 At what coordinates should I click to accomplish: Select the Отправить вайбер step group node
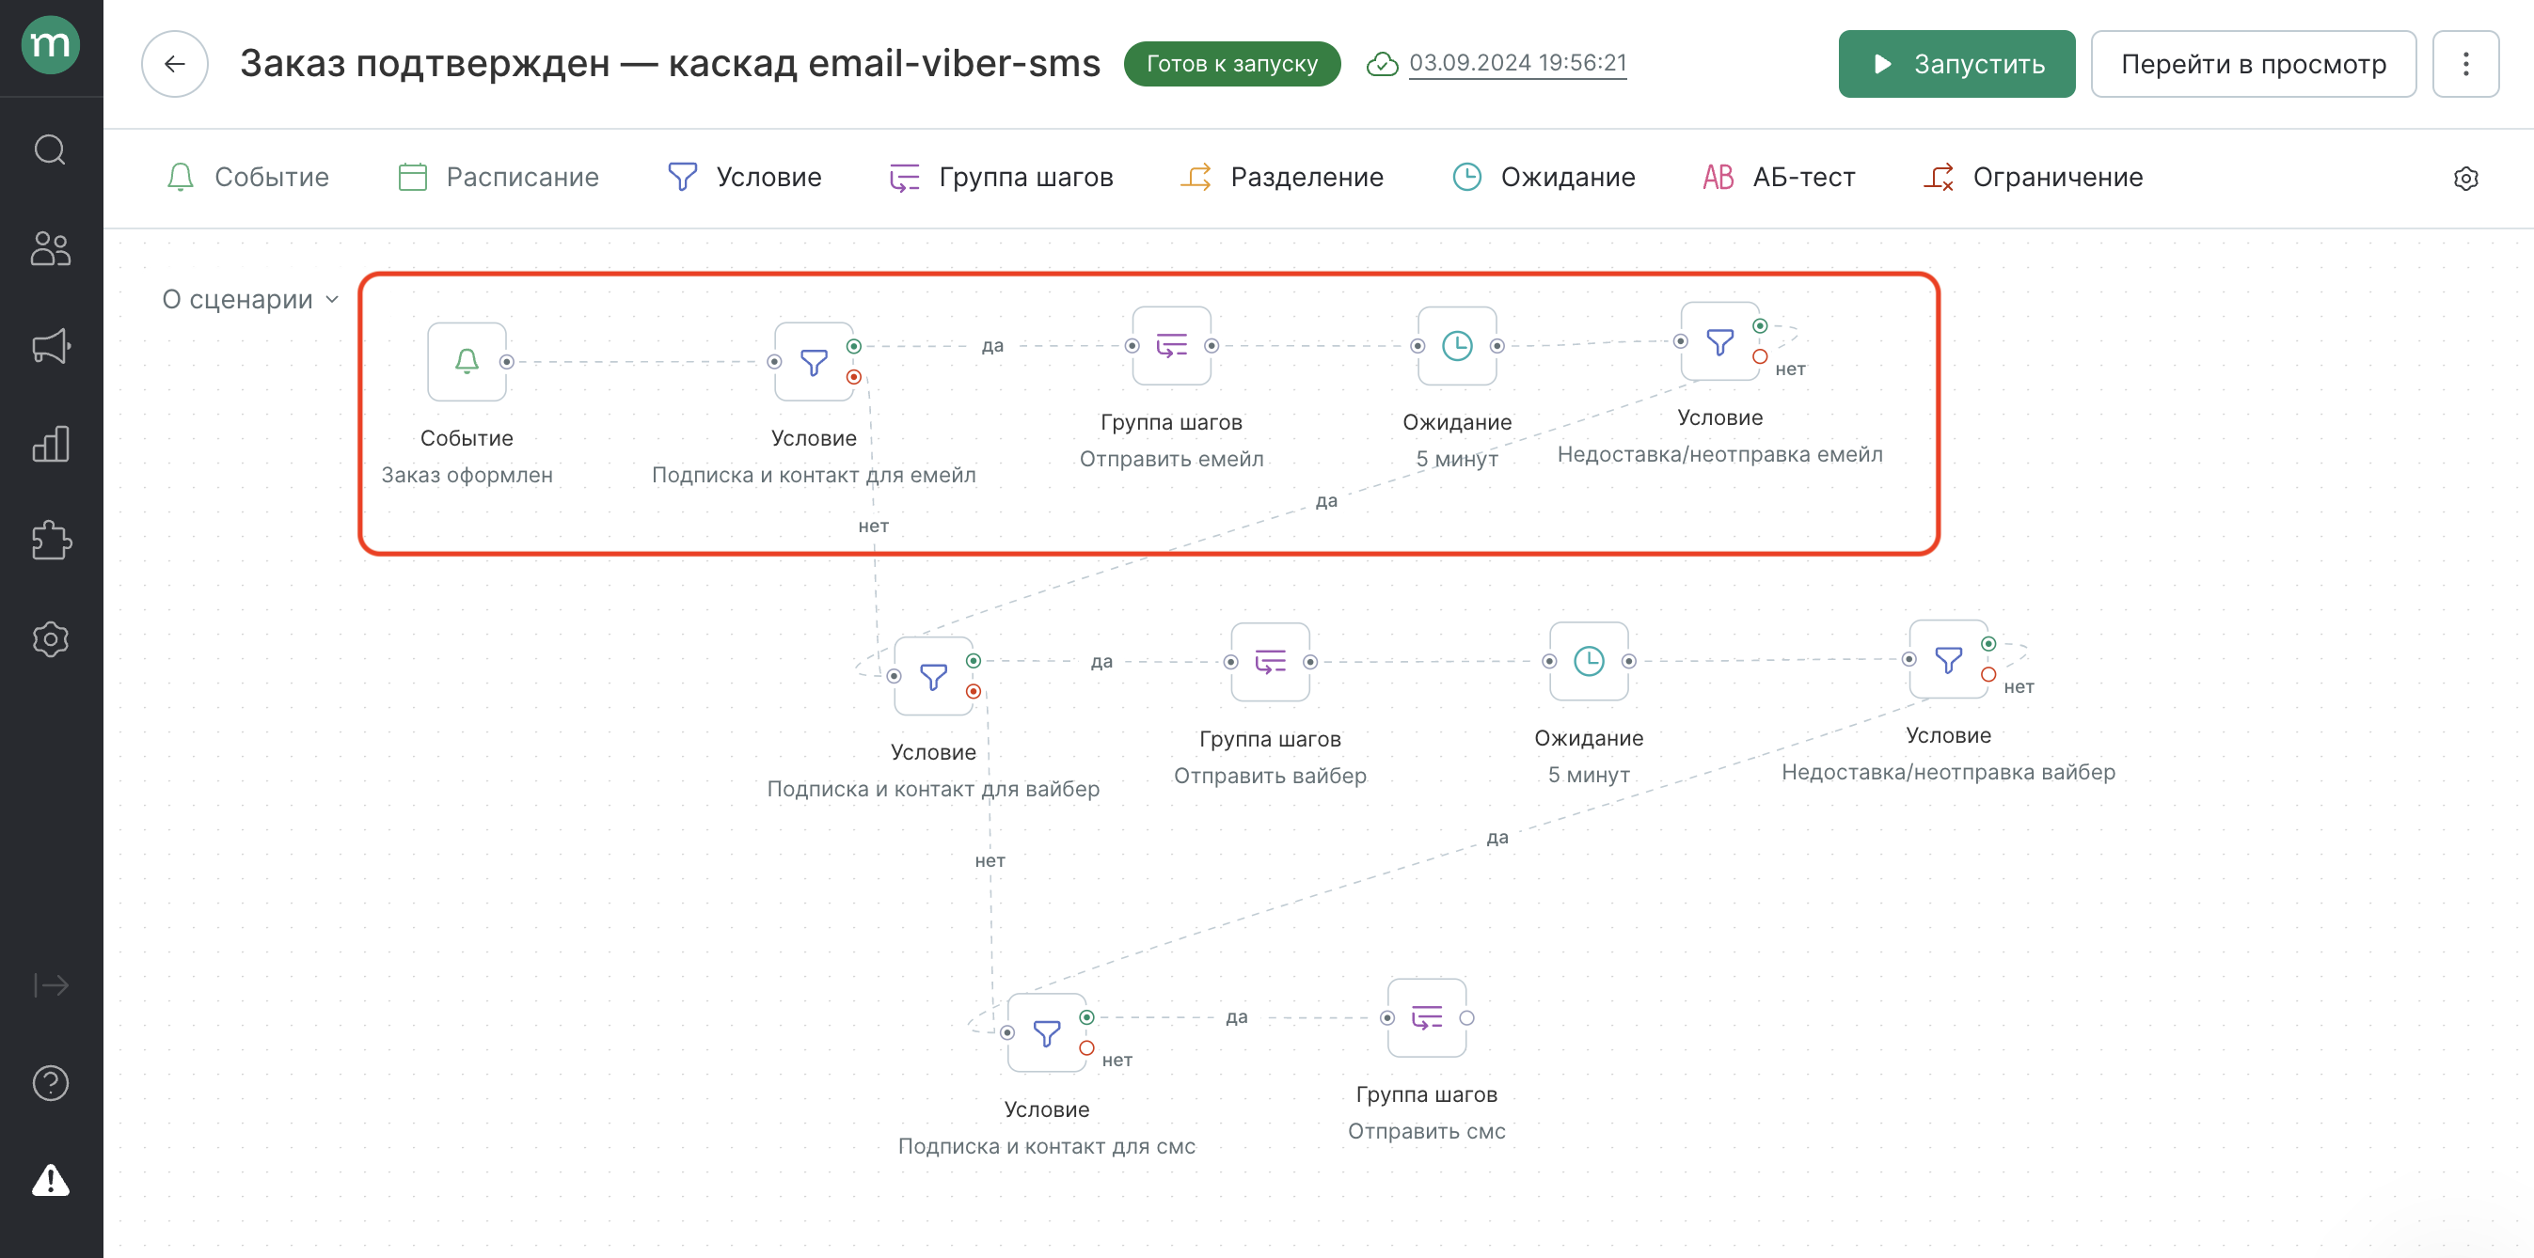(1269, 662)
